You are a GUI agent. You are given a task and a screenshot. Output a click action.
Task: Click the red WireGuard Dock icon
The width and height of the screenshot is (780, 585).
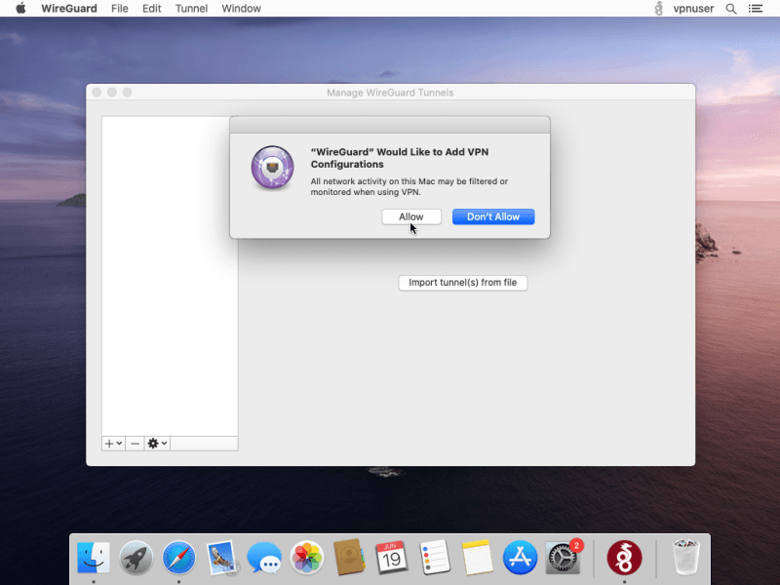click(x=624, y=558)
